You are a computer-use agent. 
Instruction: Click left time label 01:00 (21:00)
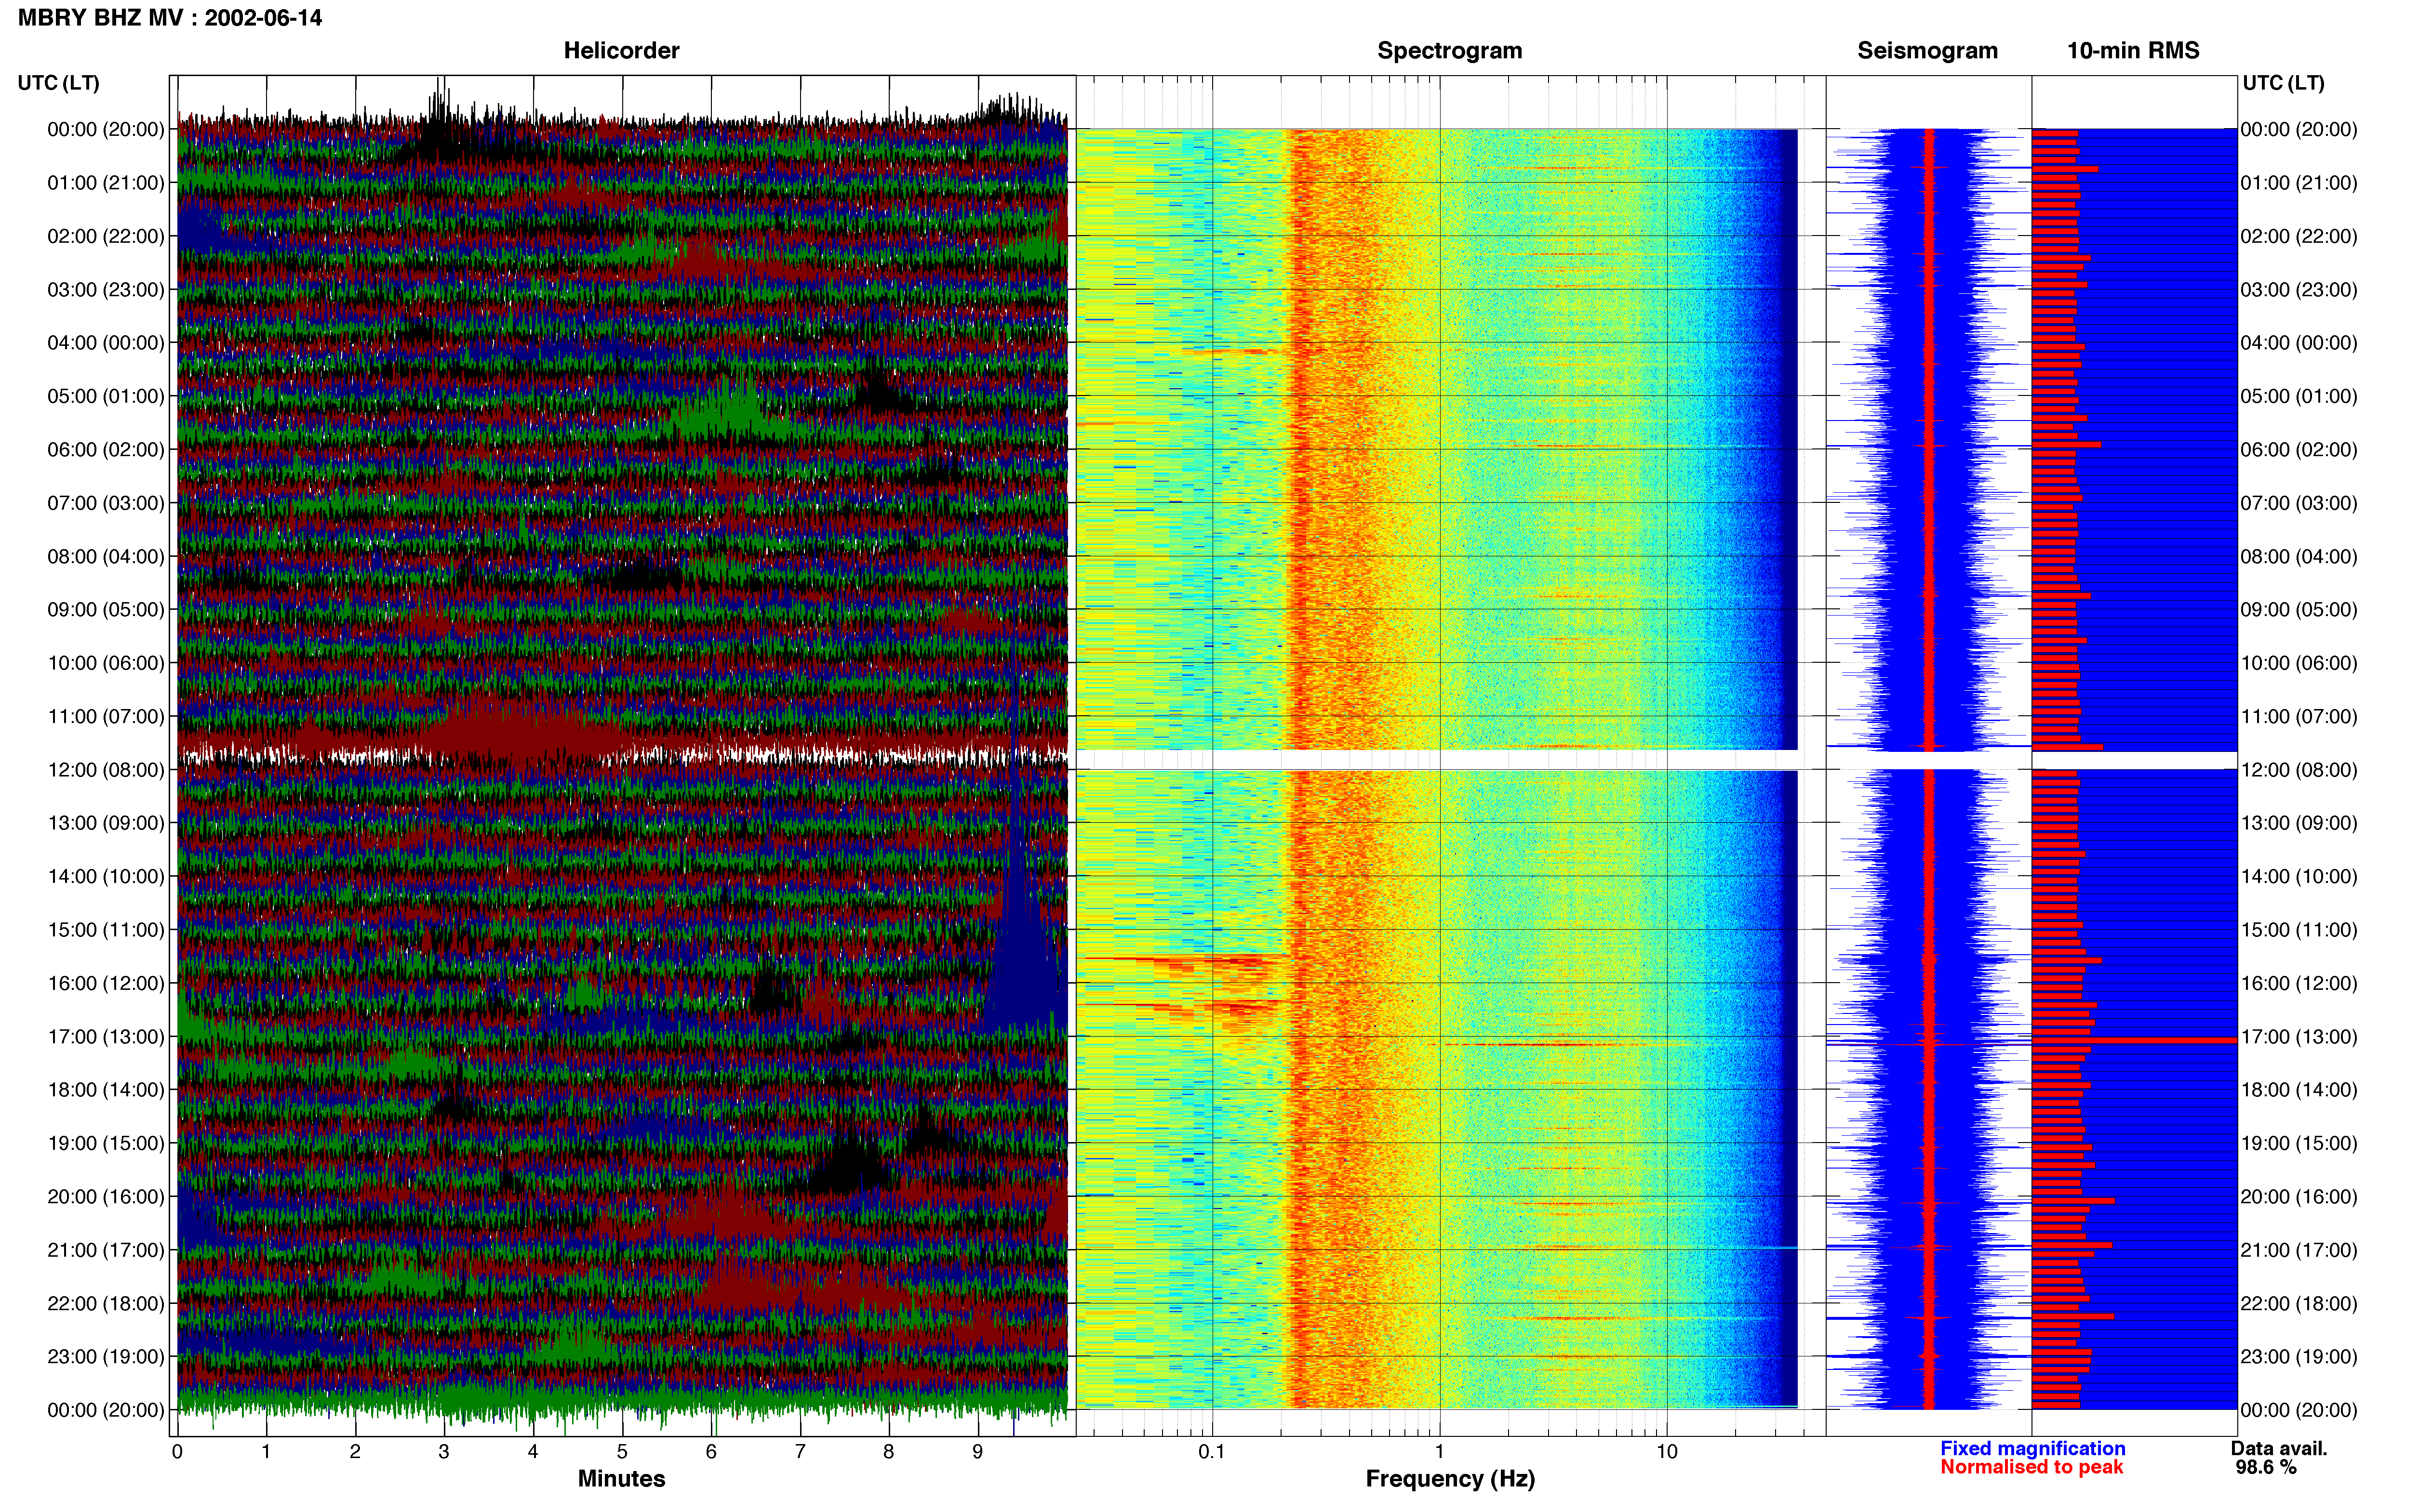(106, 183)
